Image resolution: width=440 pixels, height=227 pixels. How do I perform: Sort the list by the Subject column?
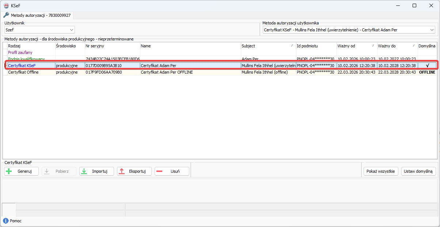268,46
